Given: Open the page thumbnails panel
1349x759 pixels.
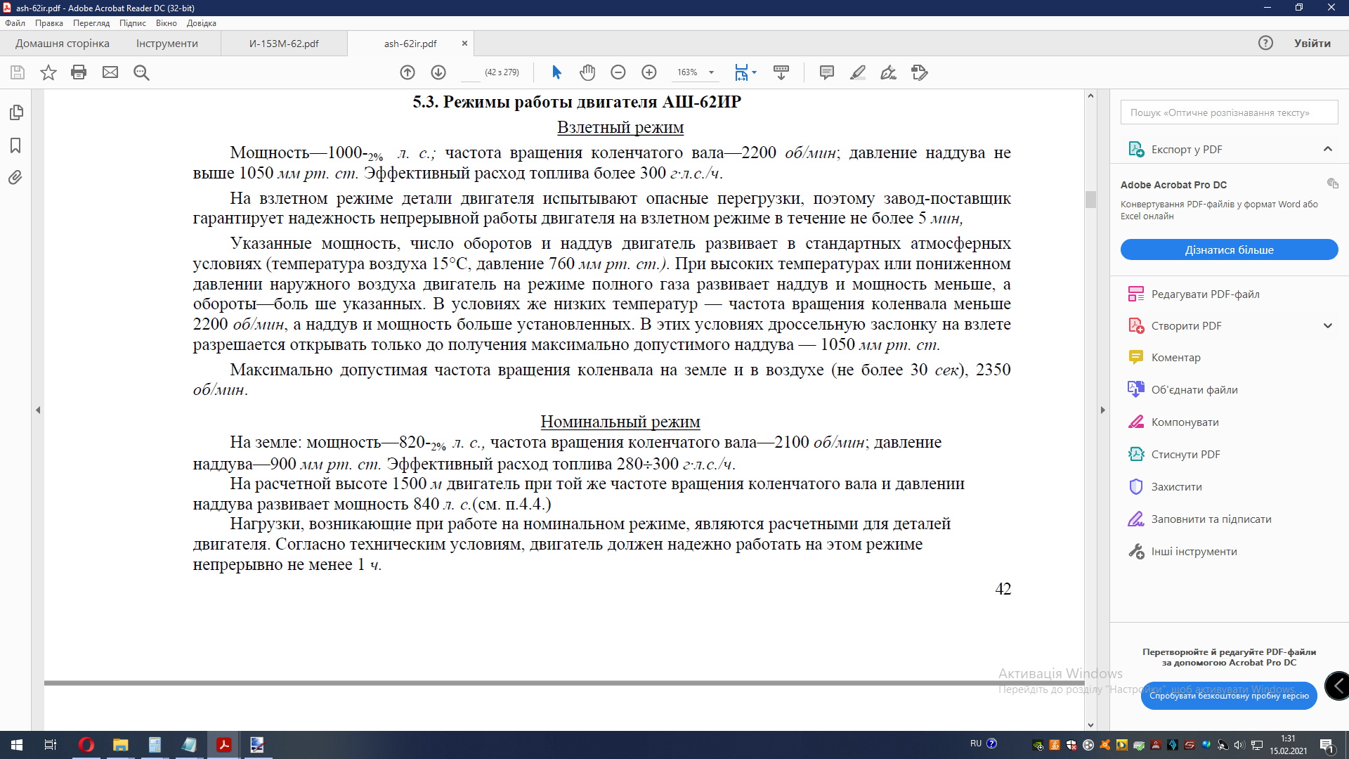Looking at the screenshot, I should pyautogui.click(x=16, y=112).
